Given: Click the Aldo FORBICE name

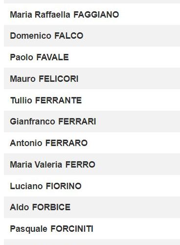Looking at the screenshot, I should [40, 207].
